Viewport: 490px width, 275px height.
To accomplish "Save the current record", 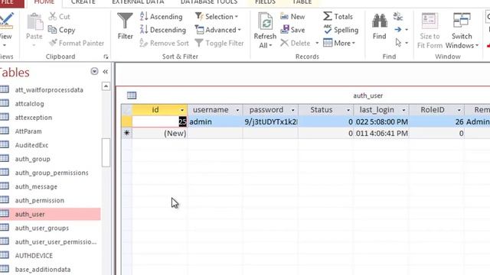I will 292,30.
